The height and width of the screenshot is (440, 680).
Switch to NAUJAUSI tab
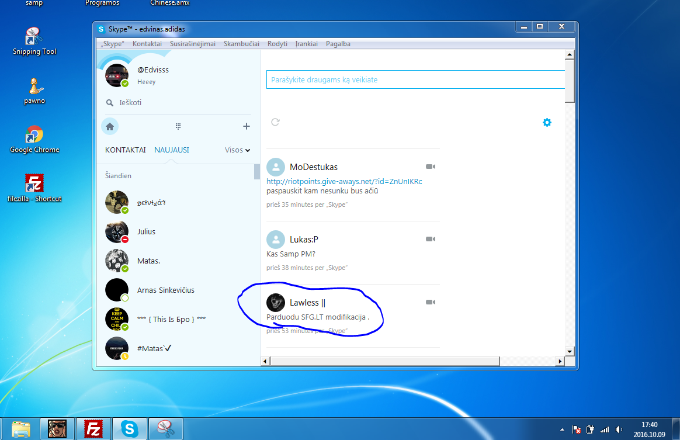point(172,150)
